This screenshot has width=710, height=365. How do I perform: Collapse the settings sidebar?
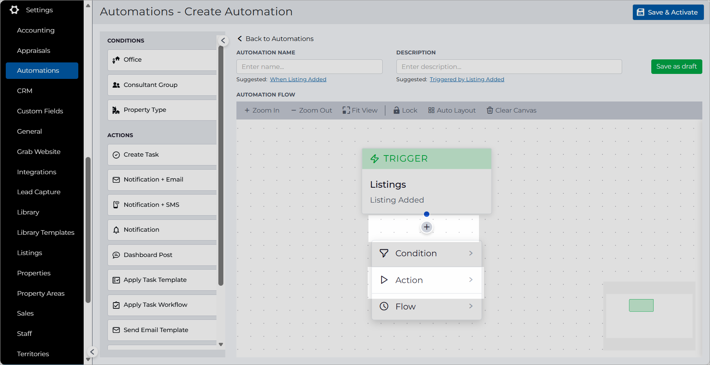coord(92,352)
